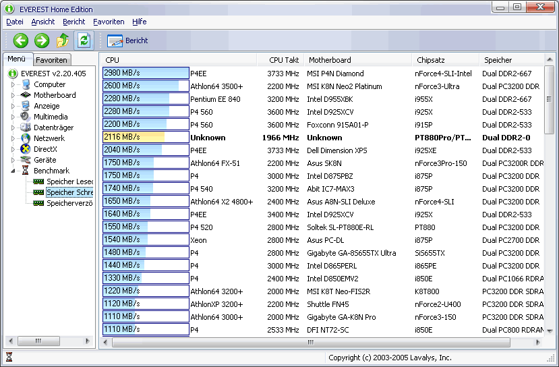Click the 1110 MB/s bar for Athlon64 3000+
Image resolution: width=559 pixels, height=367 pixels.
146,316
